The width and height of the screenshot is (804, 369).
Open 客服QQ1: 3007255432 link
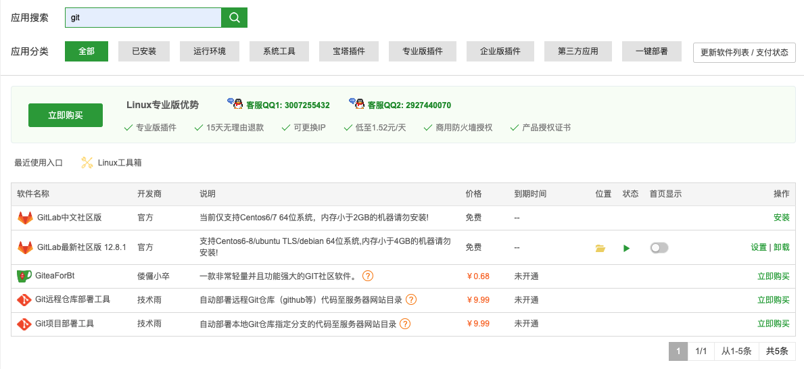[x=288, y=105]
